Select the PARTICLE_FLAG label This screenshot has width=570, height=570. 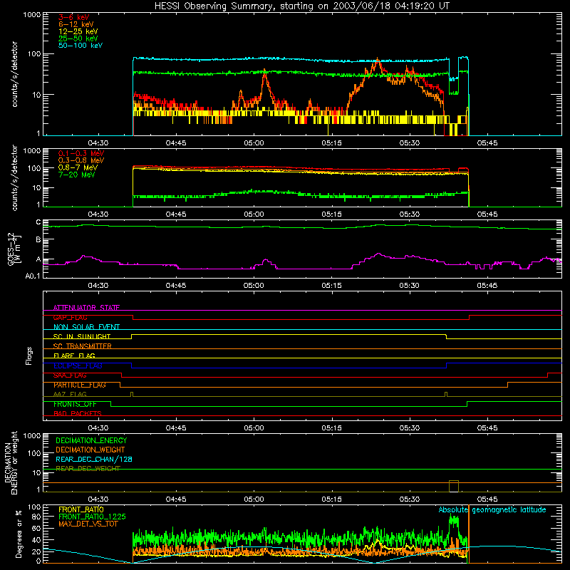[80, 385]
